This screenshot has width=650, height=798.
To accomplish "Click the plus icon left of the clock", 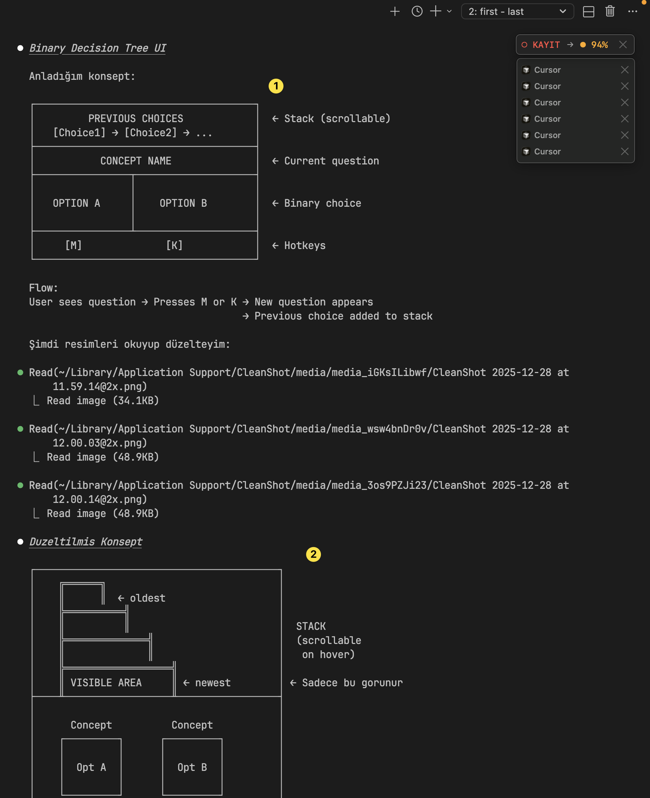I will click(395, 11).
